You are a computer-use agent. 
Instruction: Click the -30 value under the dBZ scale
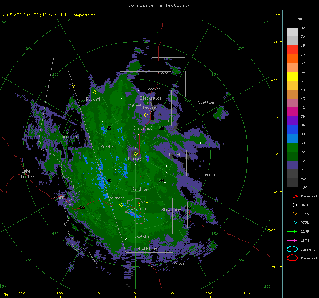304,187
